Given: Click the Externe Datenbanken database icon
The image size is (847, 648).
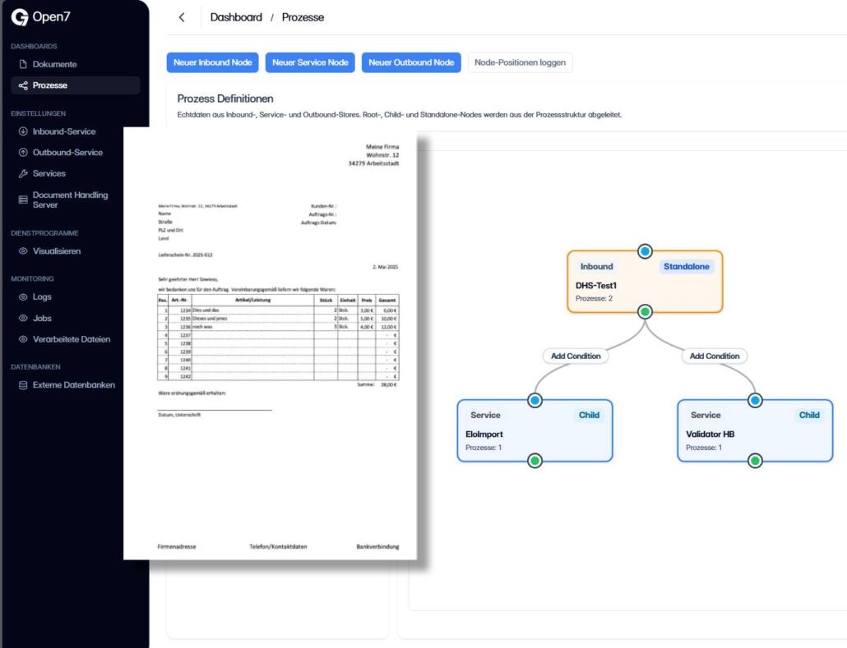Looking at the screenshot, I should coord(23,385).
